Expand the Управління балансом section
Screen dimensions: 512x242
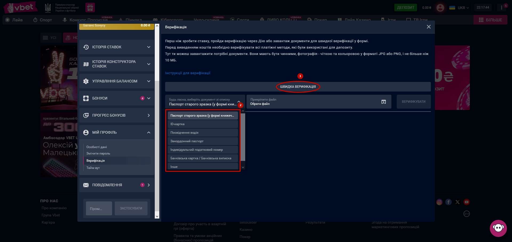117,81
